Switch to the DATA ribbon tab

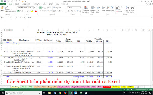(44, 4)
